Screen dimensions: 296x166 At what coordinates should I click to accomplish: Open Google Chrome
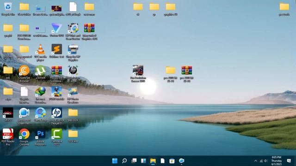24,134
